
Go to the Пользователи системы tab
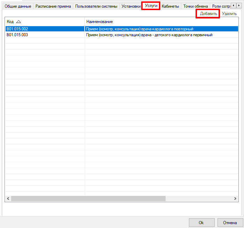click(96, 6)
